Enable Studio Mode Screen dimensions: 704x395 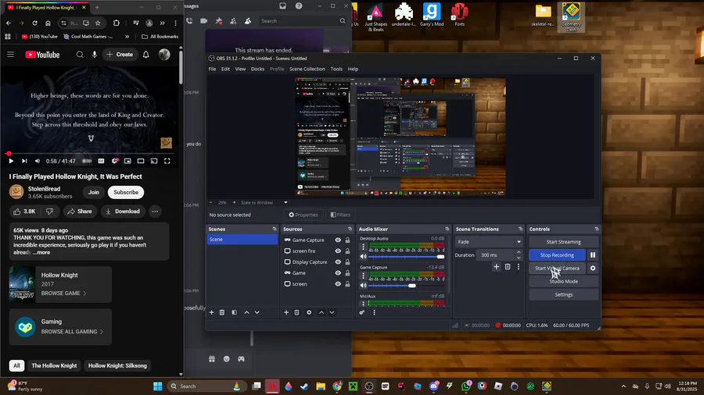point(563,281)
